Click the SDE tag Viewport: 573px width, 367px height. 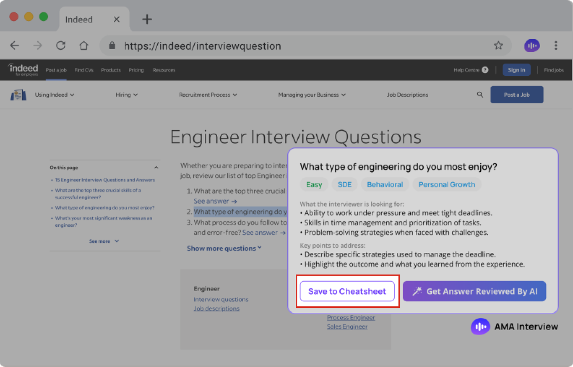tap(345, 185)
